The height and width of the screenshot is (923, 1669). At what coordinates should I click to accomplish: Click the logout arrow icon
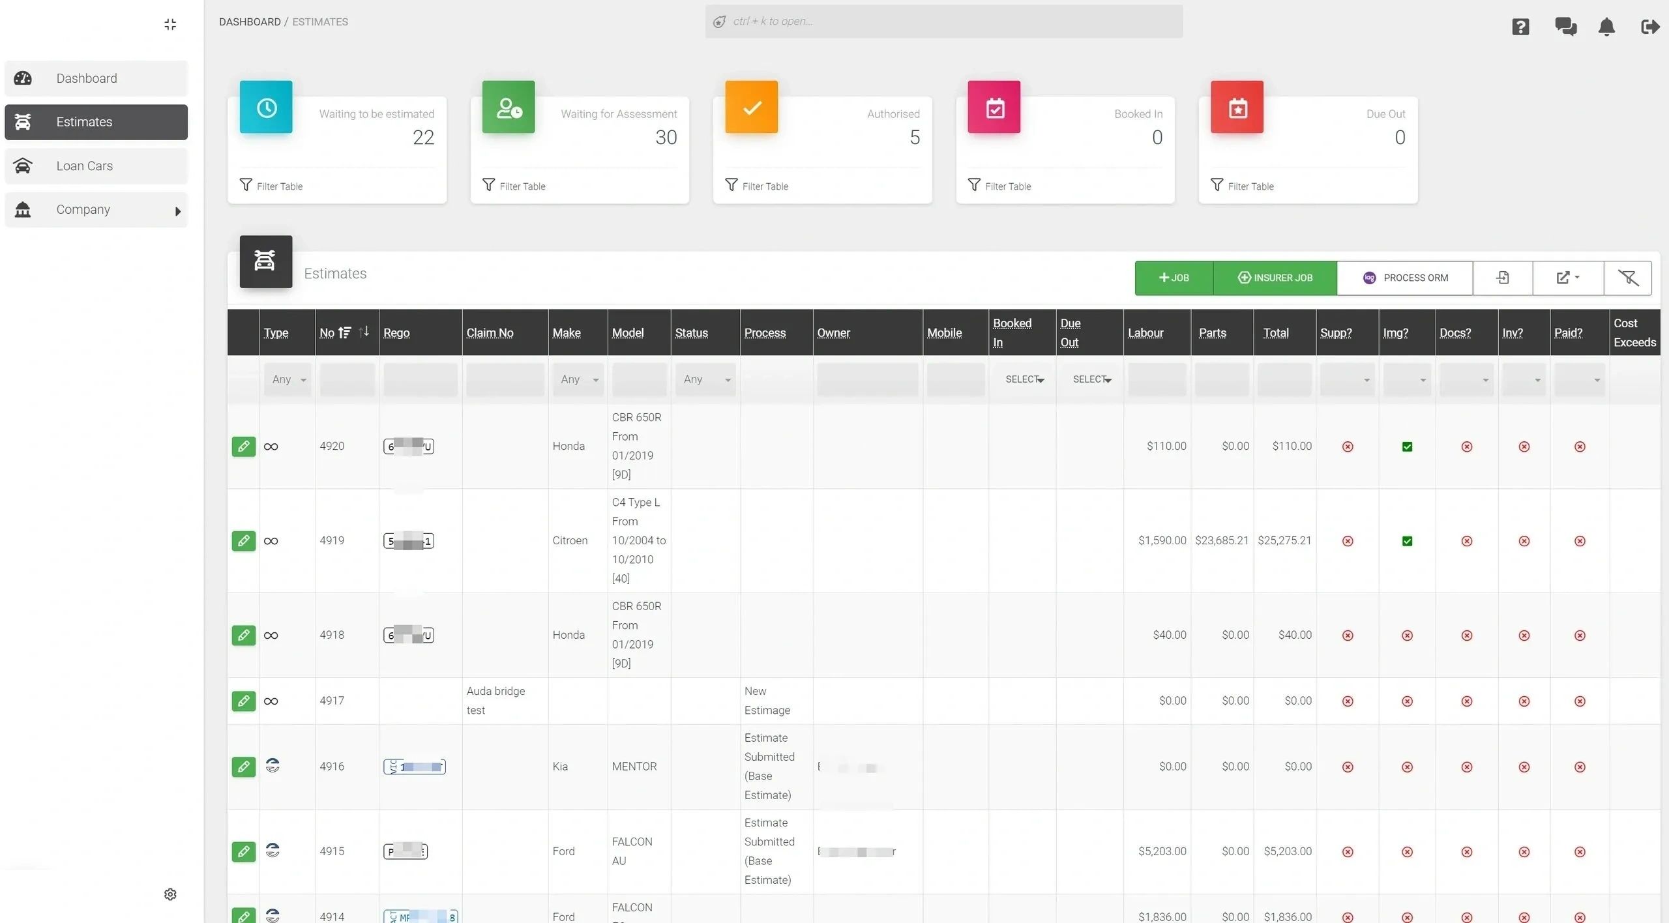(x=1649, y=27)
